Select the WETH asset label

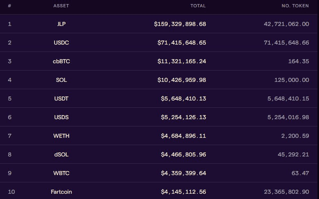click(61, 136)
